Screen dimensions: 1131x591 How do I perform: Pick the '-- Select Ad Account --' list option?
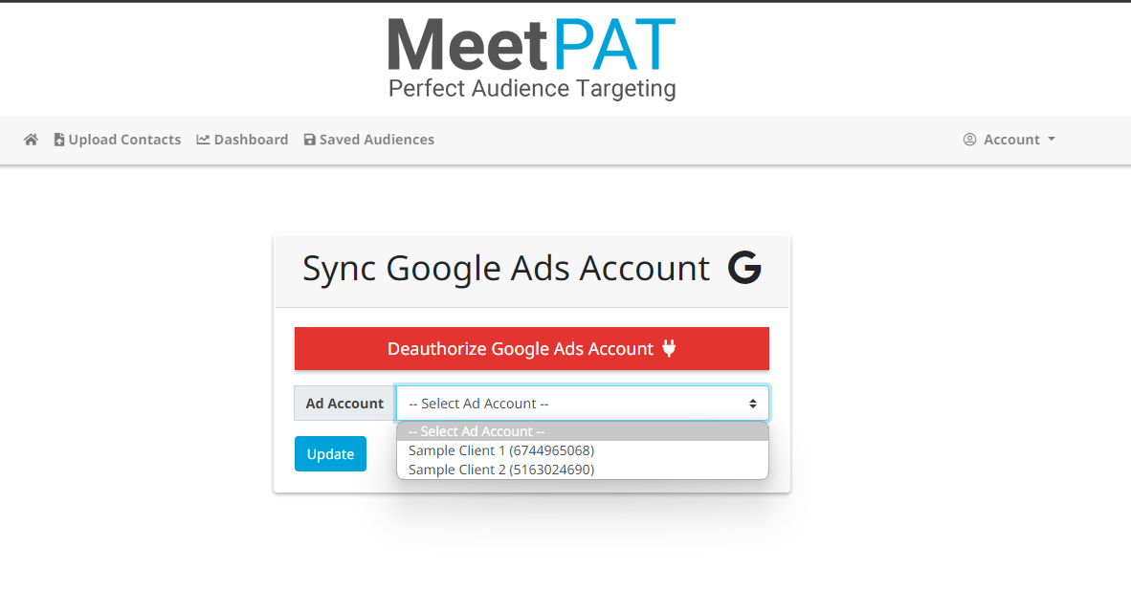477,431
